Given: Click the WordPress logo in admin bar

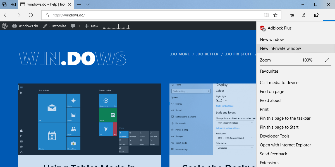Looking at the screenshot, I should click(5, 26).
